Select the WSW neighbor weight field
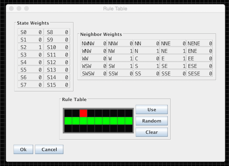The height and width of the screenshot is (166, 229). pos(94,66)
